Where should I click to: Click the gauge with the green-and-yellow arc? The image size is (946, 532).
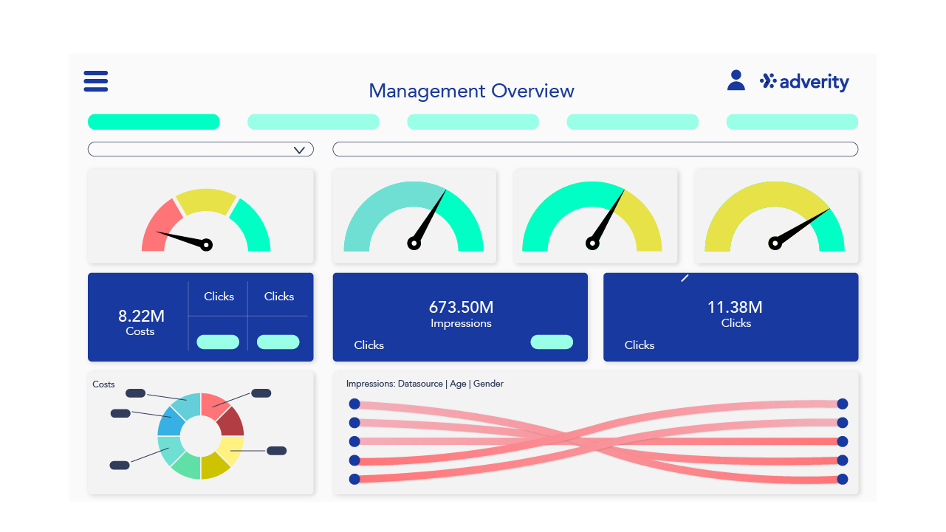[592, 216]
